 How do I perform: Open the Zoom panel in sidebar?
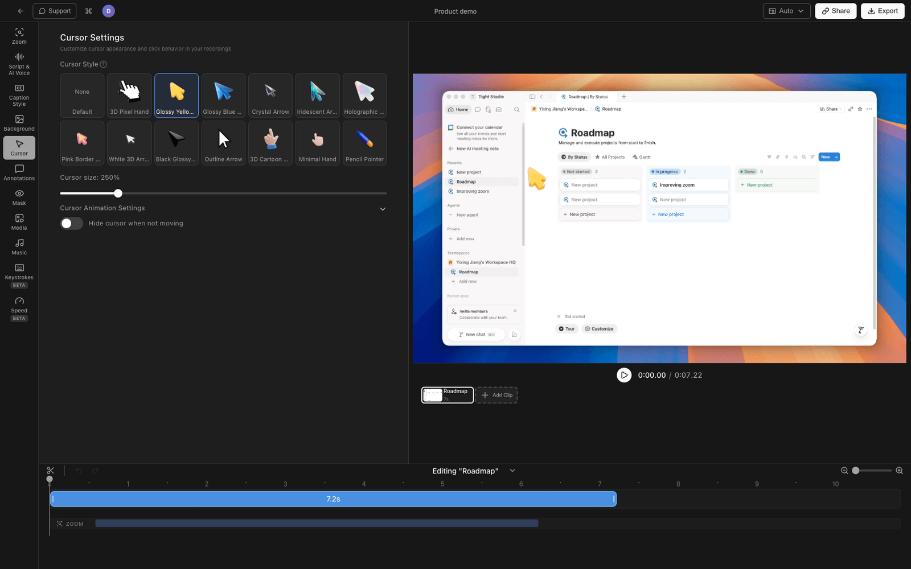coord(19,36)
